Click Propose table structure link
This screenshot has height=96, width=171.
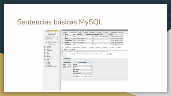(84, 52)
